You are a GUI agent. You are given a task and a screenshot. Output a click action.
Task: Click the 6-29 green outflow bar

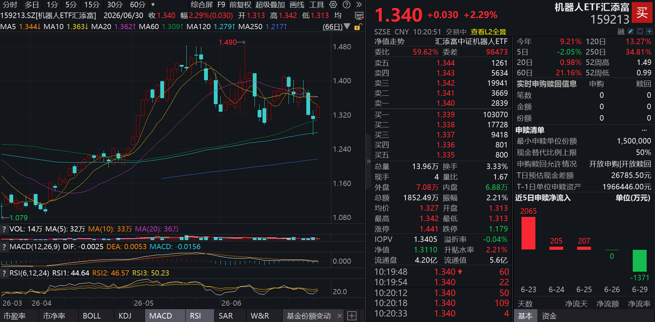point(640,261)
